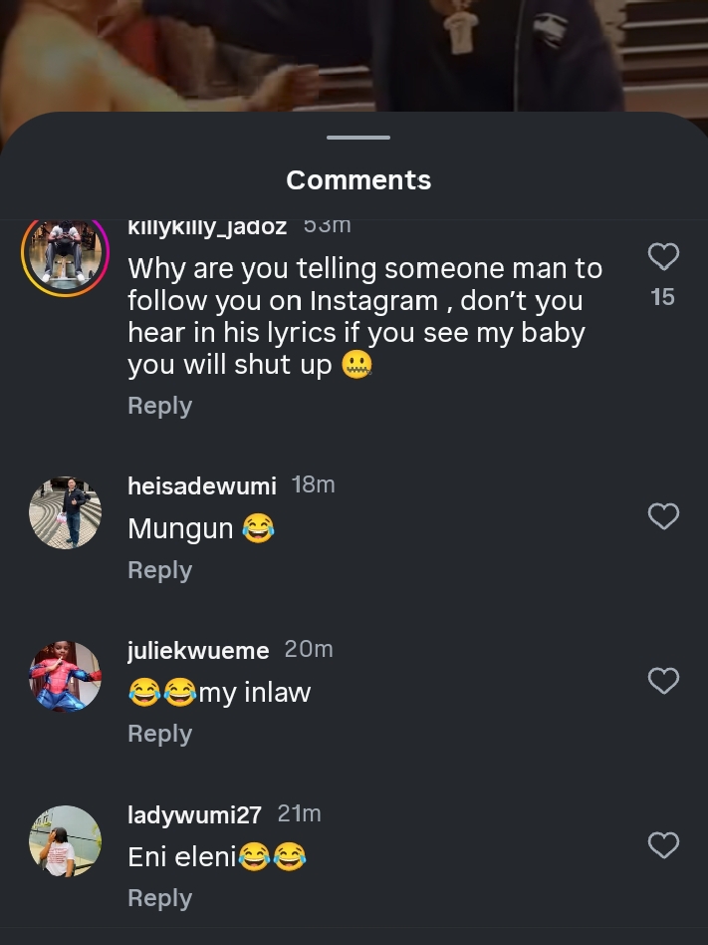This screenshot has width=708, height=945.
Task: Tap the 15 likes count
Action: coord(663,297)
